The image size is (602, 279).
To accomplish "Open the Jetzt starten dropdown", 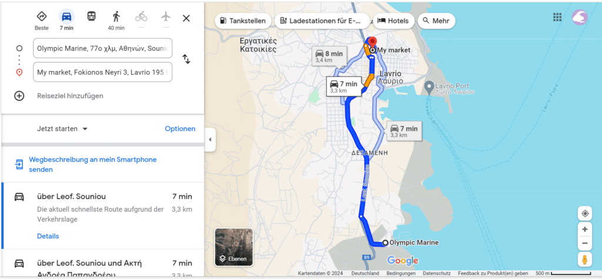I will (62, 129).
